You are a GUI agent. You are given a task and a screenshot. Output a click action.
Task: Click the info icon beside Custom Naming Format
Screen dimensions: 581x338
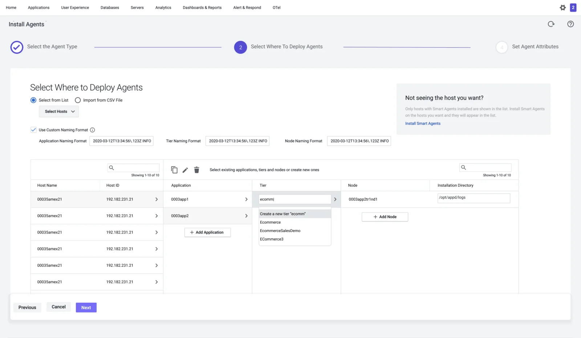[x=92, y=130]
